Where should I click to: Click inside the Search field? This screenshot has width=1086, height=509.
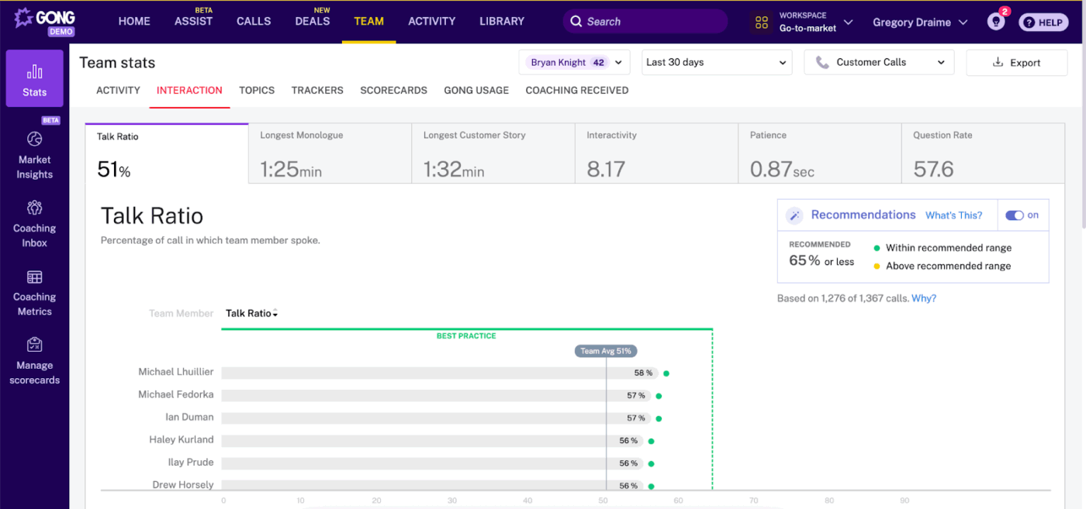pyautogui.click(x=644, y=21)
